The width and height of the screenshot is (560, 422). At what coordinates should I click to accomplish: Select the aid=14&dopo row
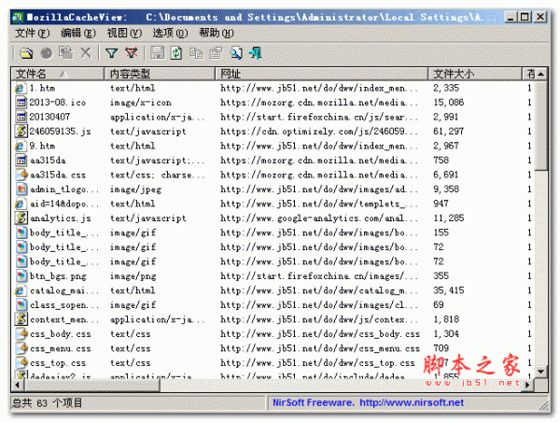pyautogui.click(x=273, y=204)
